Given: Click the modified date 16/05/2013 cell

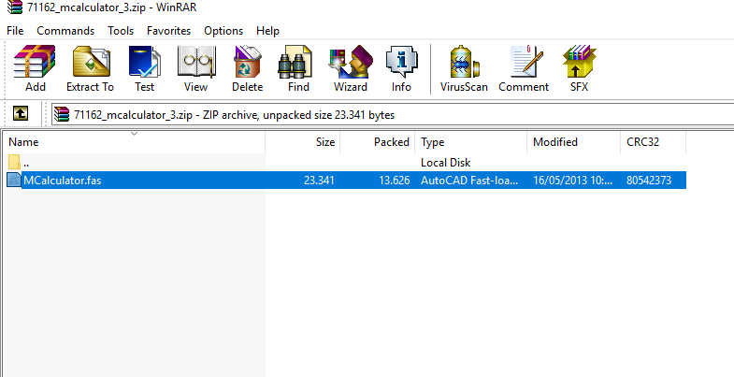Looking at the screenshot, I should (573, 181).
